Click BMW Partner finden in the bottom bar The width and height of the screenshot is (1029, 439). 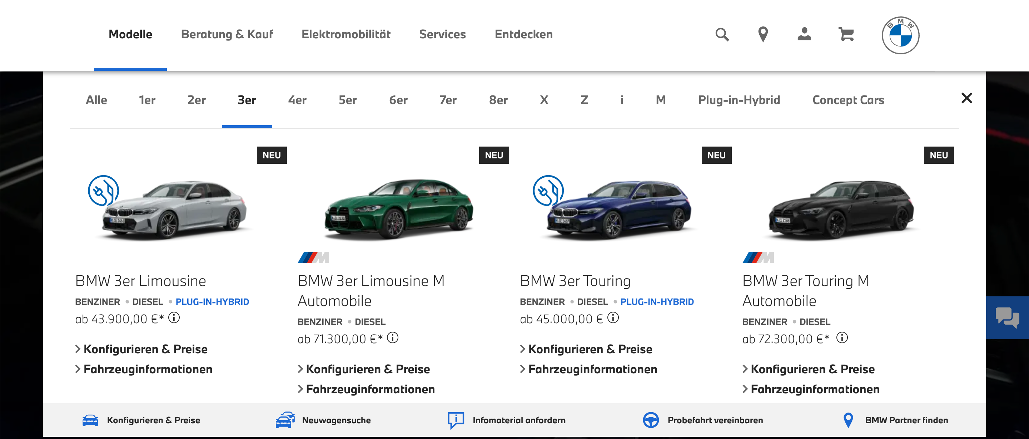click(906, 420)
